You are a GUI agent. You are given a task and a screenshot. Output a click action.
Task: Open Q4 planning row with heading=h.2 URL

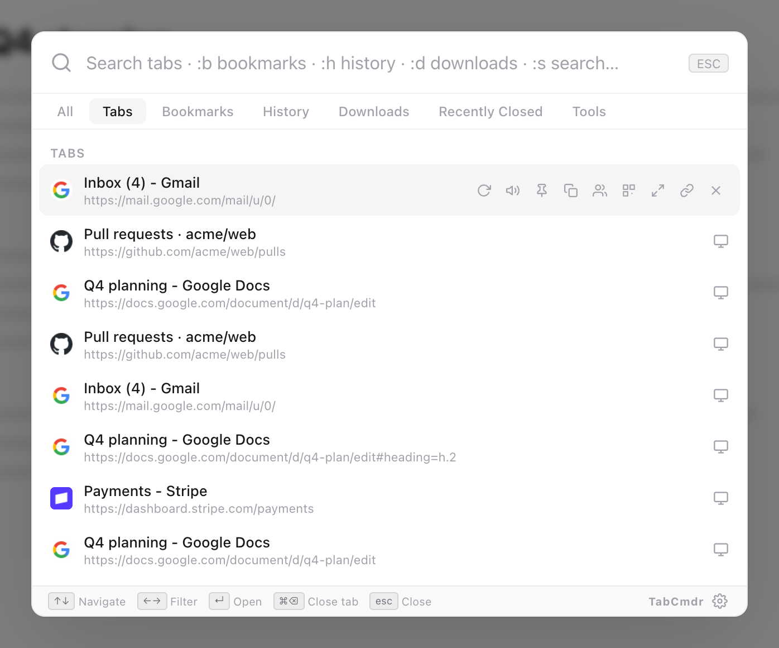coord(390,447)
